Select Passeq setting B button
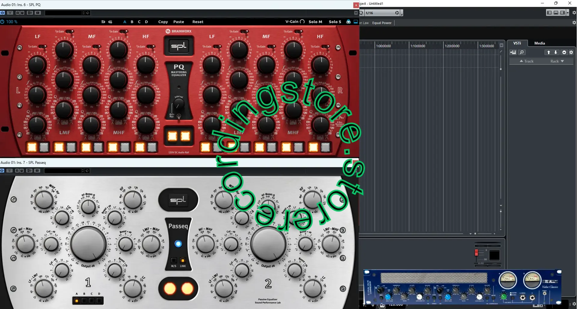577x309 pixels. click(x=84, y=301)
